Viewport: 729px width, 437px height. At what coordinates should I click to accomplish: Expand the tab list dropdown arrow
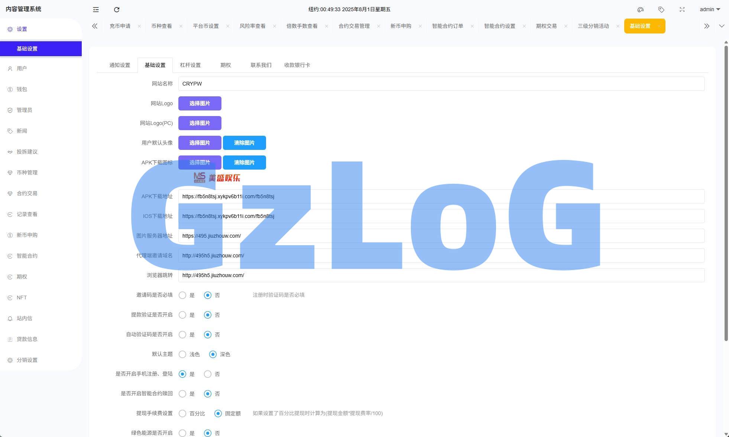(x=722, y=26)
